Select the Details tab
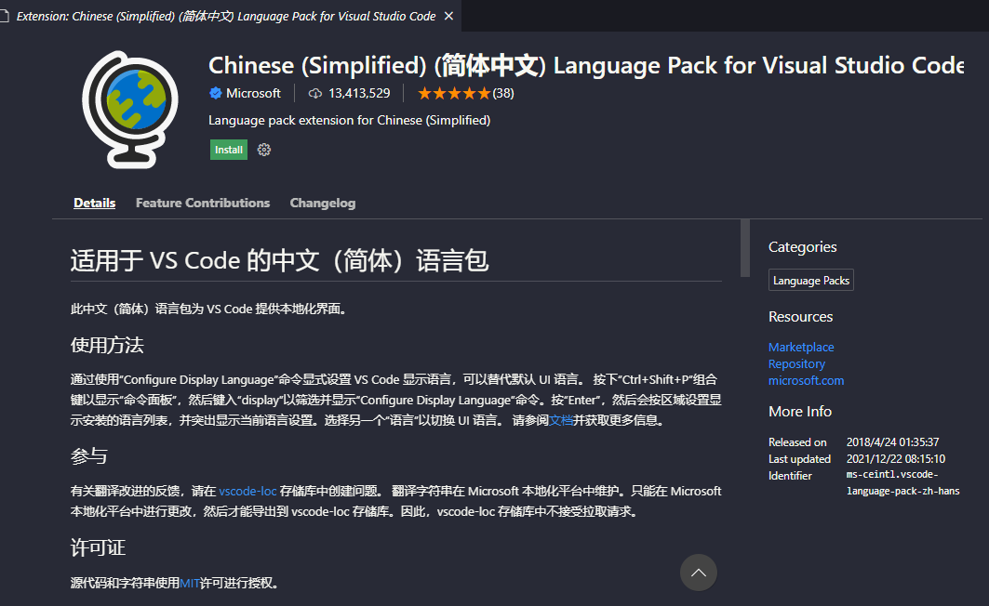 tap(94, 203)
